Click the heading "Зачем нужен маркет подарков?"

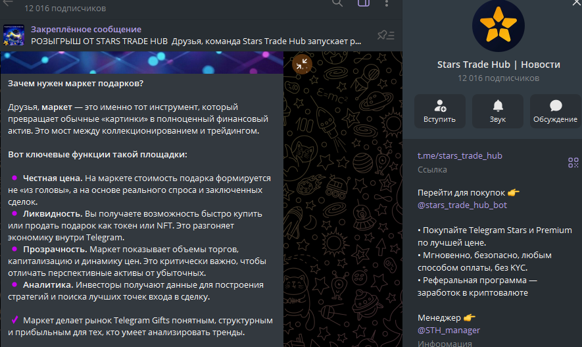point(76,83)
